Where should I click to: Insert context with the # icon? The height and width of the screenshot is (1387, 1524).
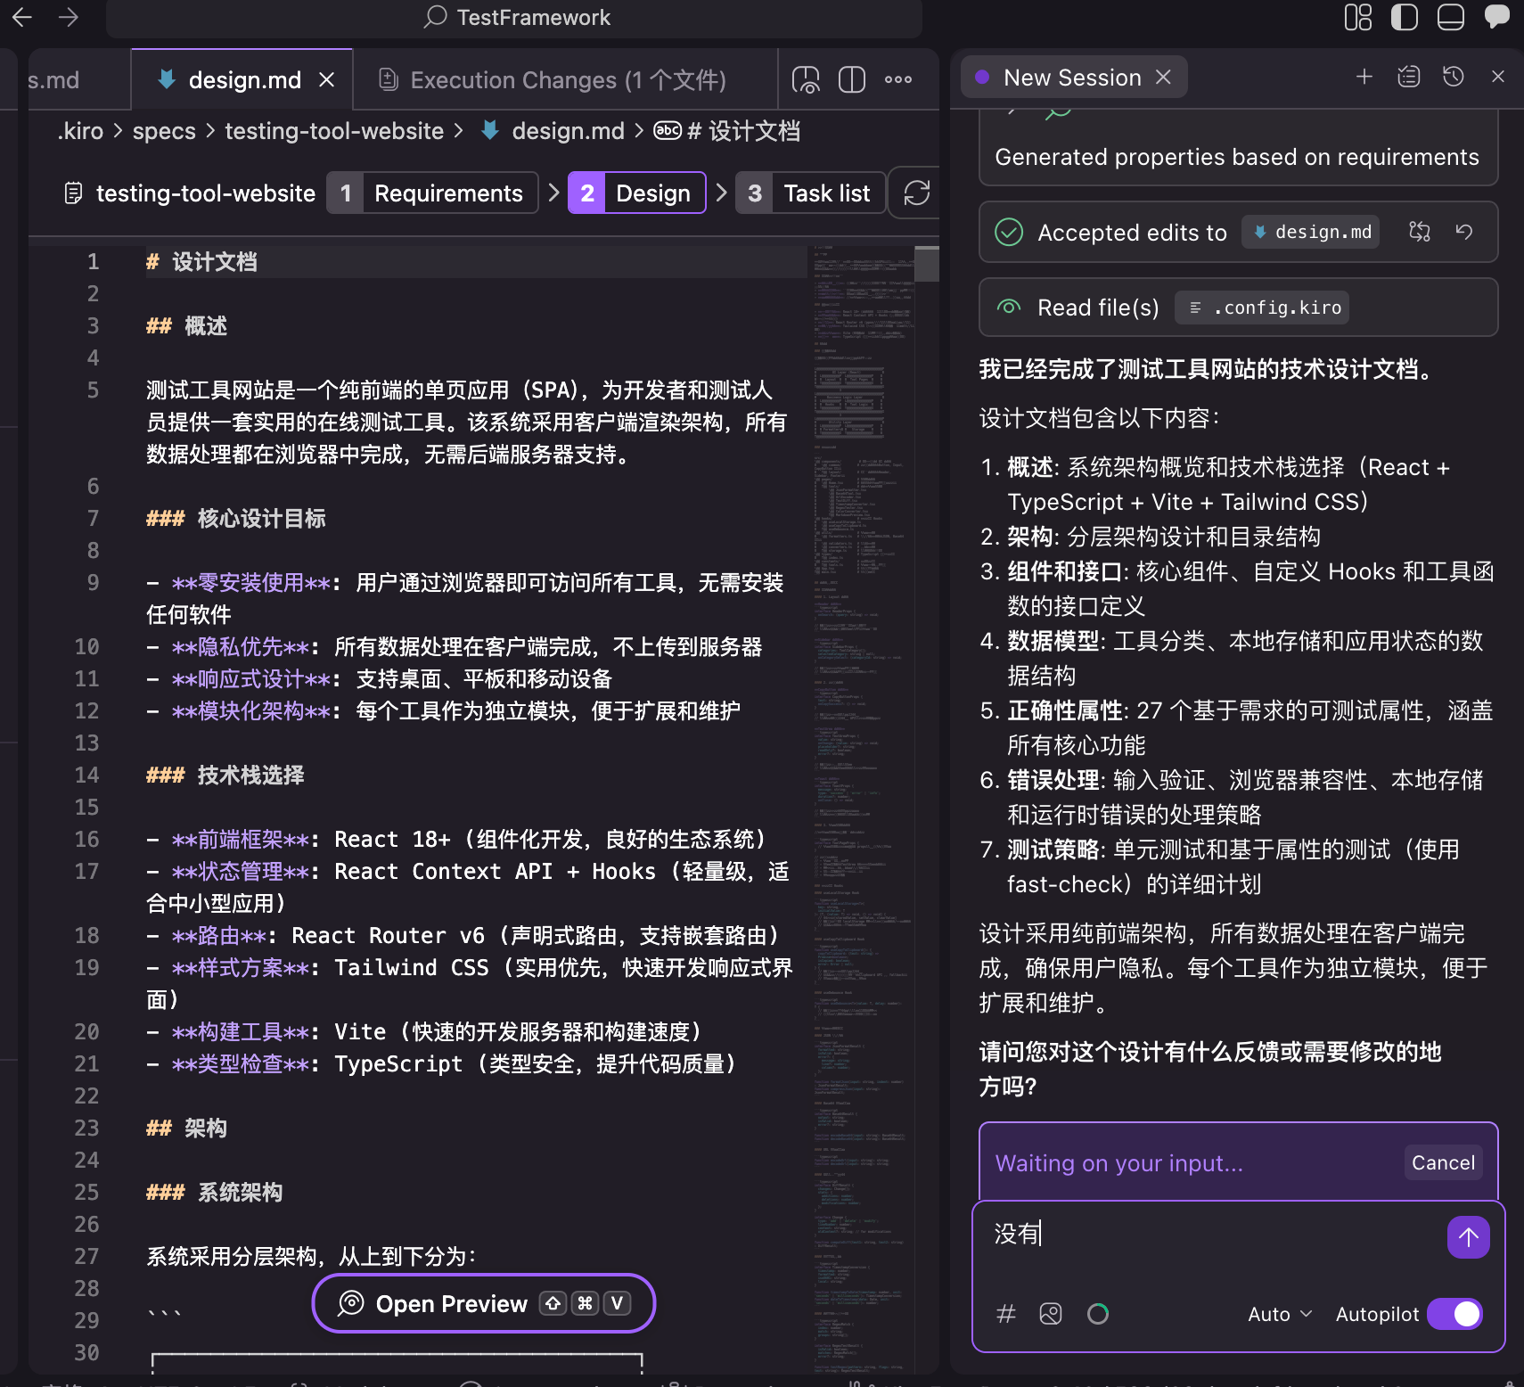point(1005,1313)
